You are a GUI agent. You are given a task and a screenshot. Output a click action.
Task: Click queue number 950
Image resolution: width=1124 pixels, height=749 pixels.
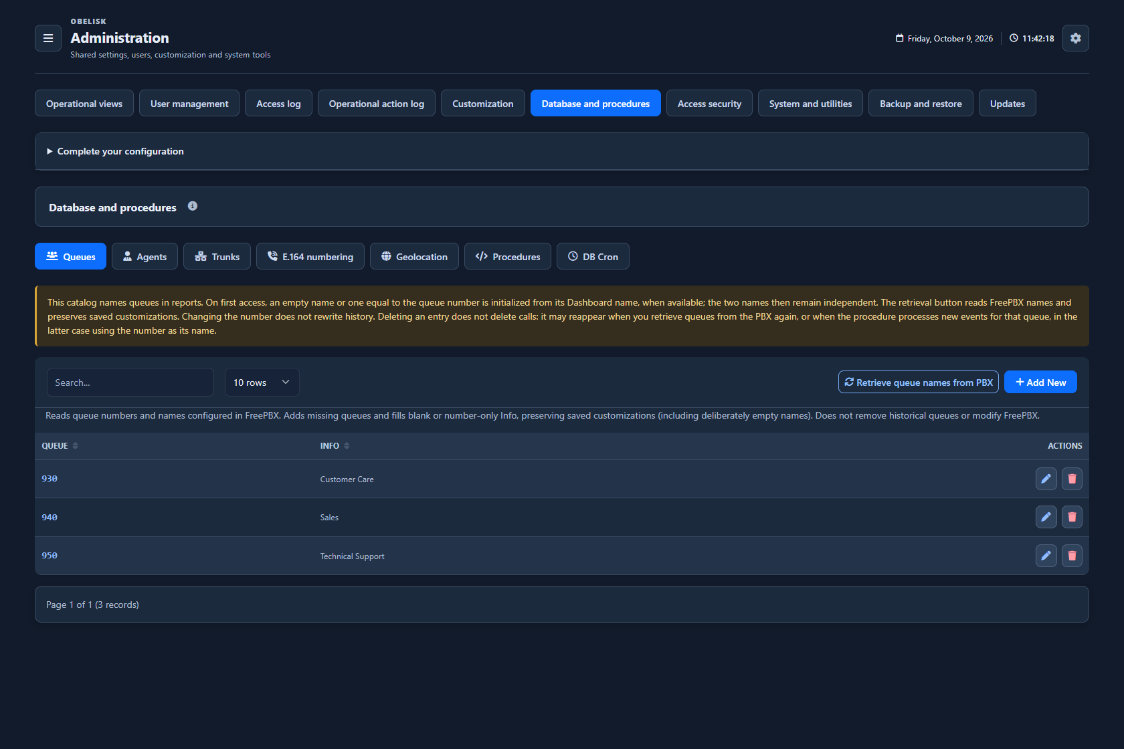click(x=50, y=556)
